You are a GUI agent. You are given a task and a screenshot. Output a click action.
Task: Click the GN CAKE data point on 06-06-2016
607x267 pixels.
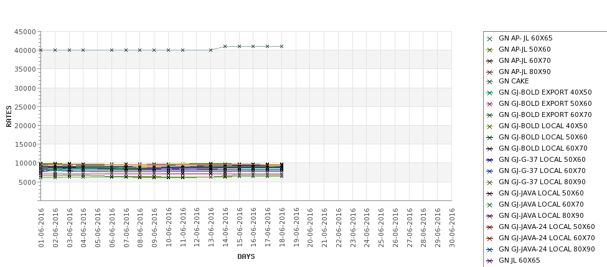tap(111, 50)
